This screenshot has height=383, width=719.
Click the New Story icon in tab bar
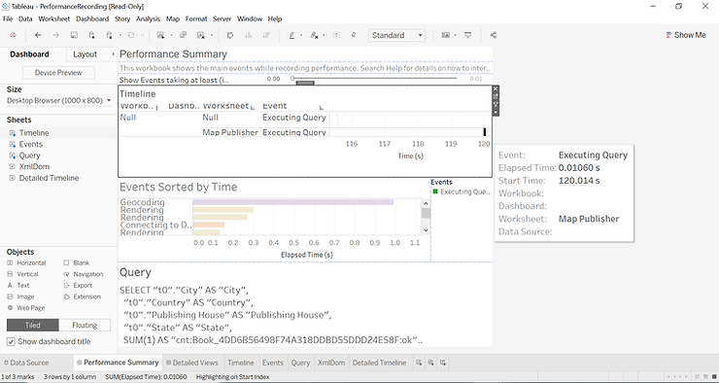coord(442,363)
